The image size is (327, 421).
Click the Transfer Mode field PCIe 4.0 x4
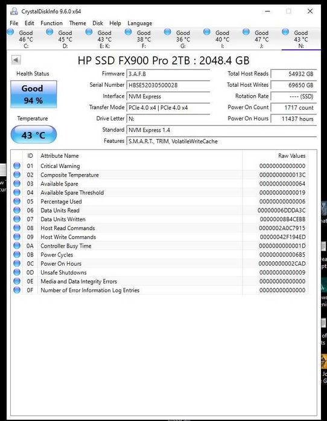tap(168, 108)
